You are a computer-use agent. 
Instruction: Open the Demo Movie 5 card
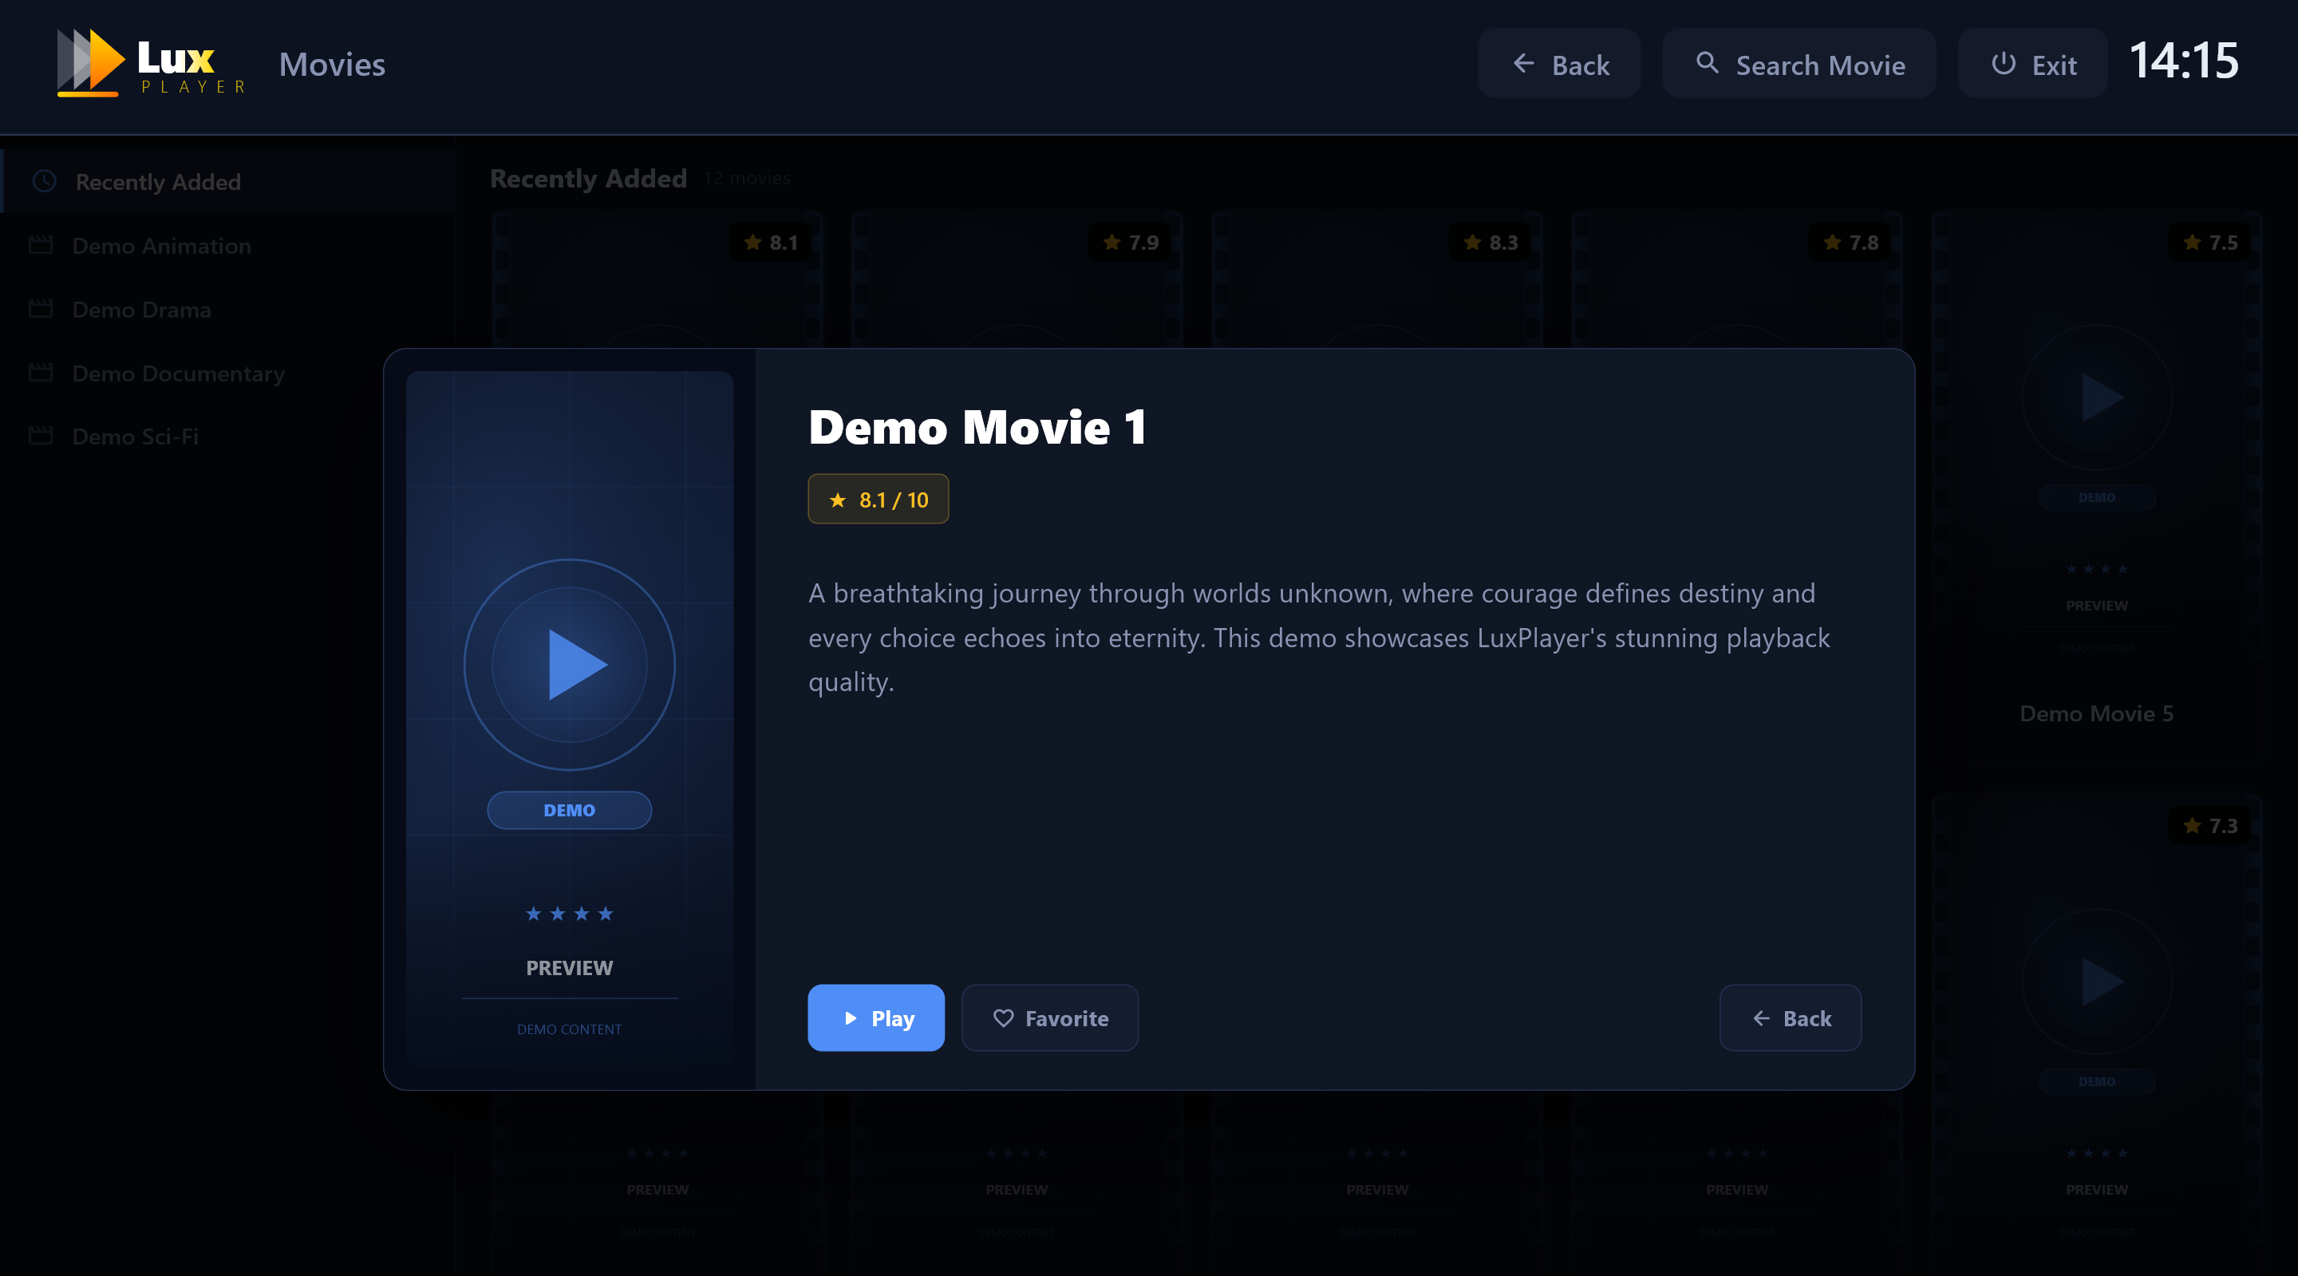[x=2097, y=488]
